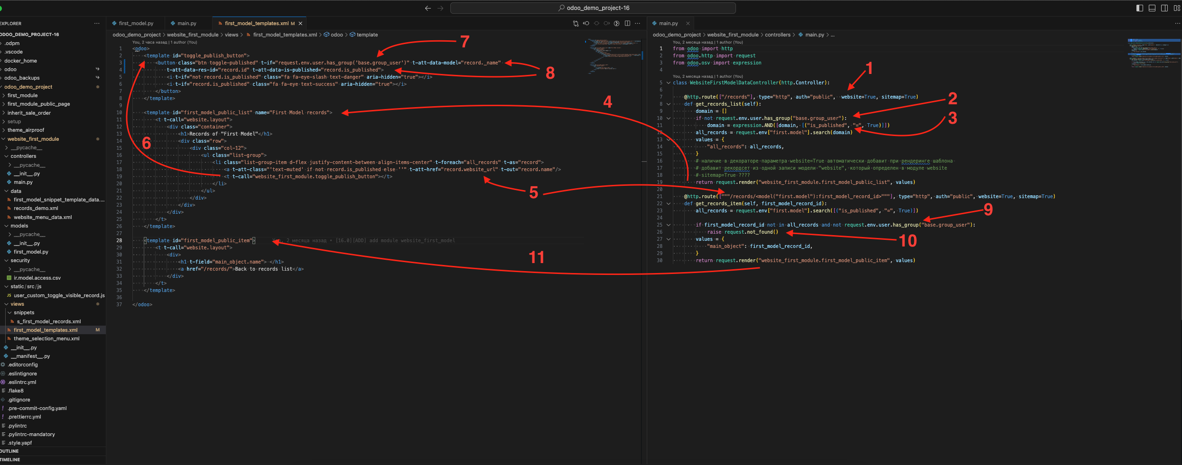The width and height of the screenshot is (1182, 465).
Task: Click the left editor minimap
Action: (x=614, y=57)
